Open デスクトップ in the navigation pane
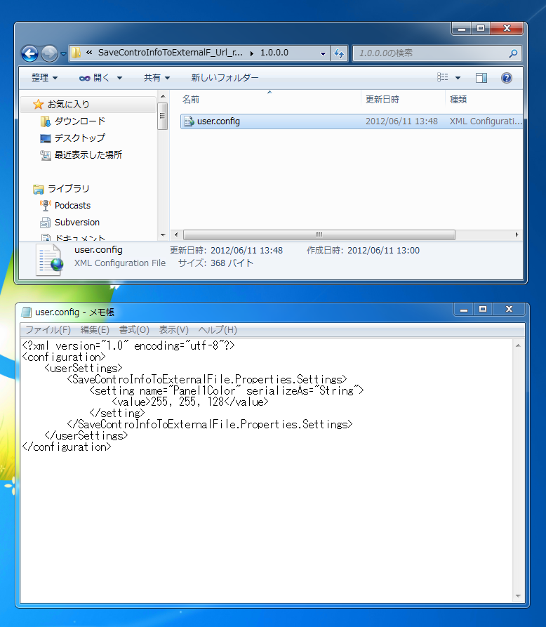Viewport: 546px width, 627px height. [x=79, y=138]
